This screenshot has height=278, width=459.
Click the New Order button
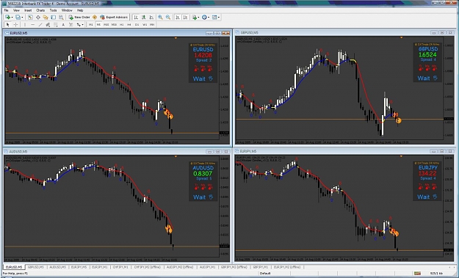pos(79,18)
